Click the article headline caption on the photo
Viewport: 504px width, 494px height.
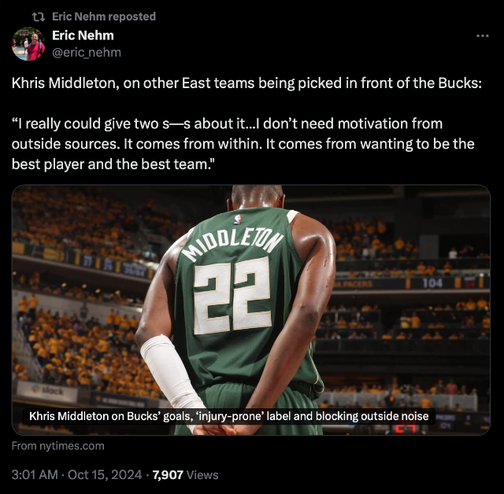[228, 416]
